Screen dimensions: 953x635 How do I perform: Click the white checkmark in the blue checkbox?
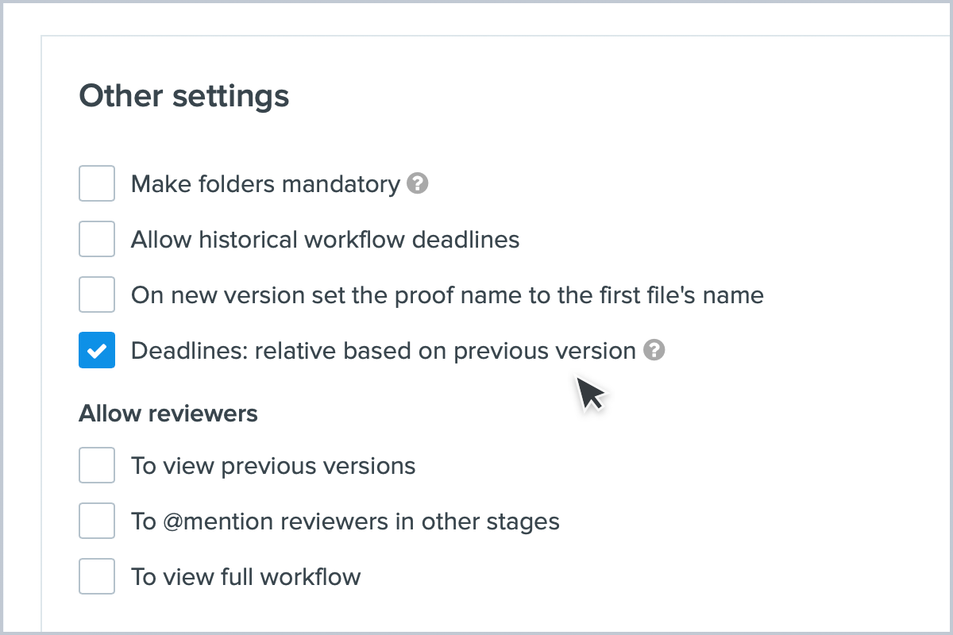(97, 351)
